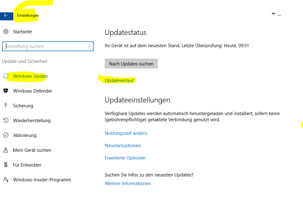Click the Für Entwickler tools icon
The width and height of the screenshot is (303, 215).
(6, 165)
